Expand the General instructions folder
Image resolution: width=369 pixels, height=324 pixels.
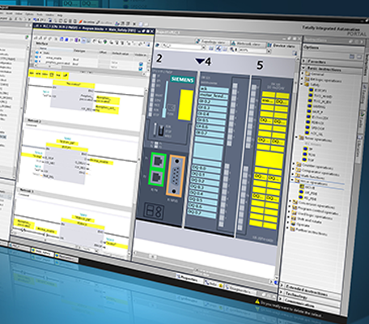coord(303,73)
